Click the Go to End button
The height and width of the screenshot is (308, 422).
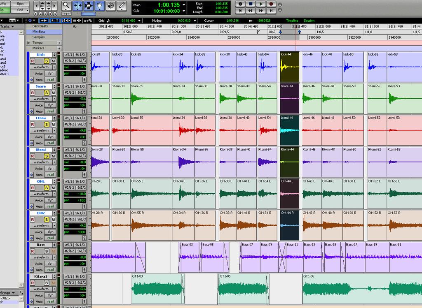271,10
